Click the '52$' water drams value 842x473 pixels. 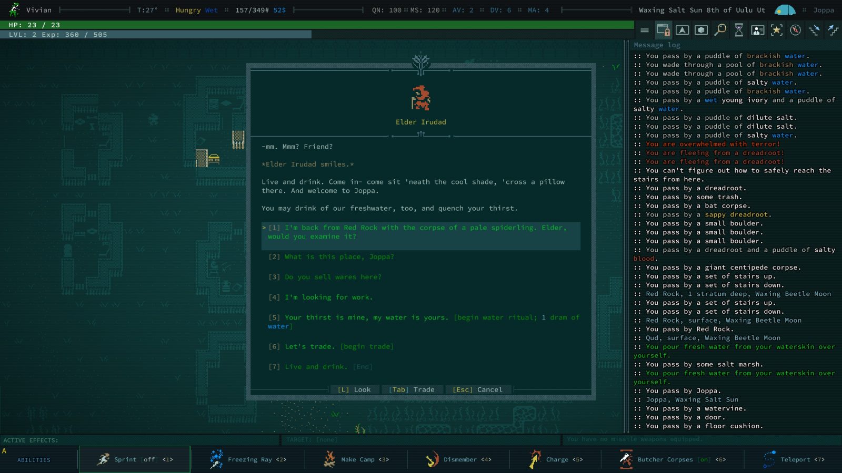click(279, 10)
